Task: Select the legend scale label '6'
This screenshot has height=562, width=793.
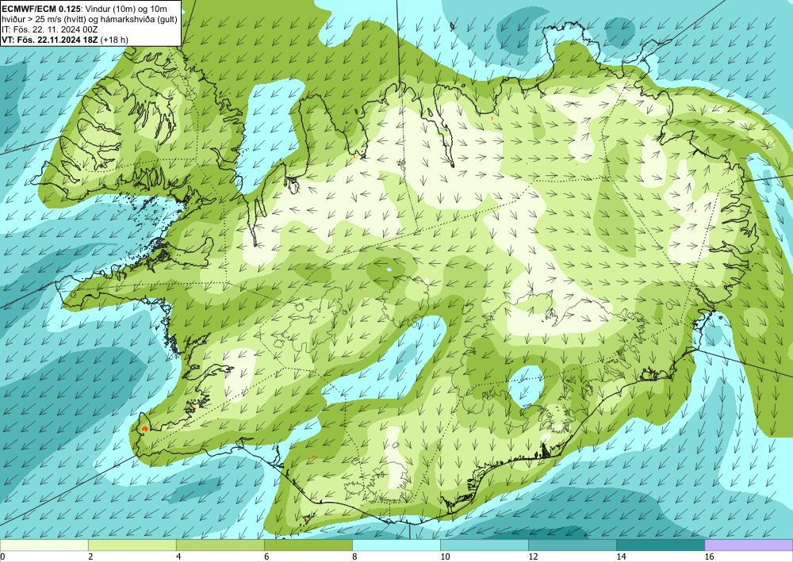Action: pyautogui.click(x=266, y=557)
